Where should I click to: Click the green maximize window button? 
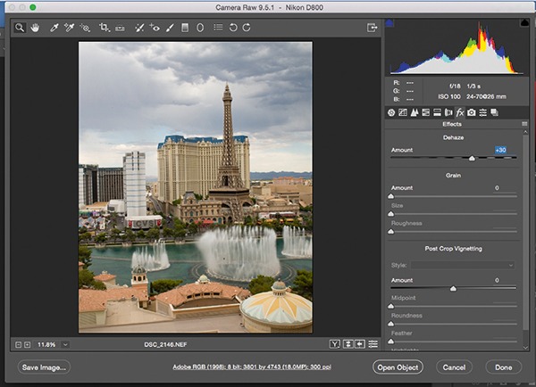tap(33, 7)
